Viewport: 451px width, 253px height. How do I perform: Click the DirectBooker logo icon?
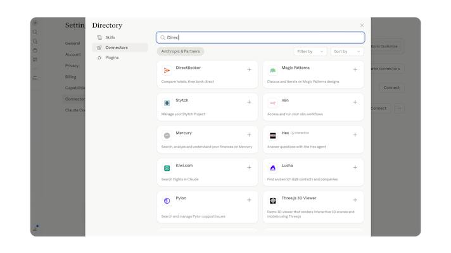pyautogui.click(x=167, y=70)
